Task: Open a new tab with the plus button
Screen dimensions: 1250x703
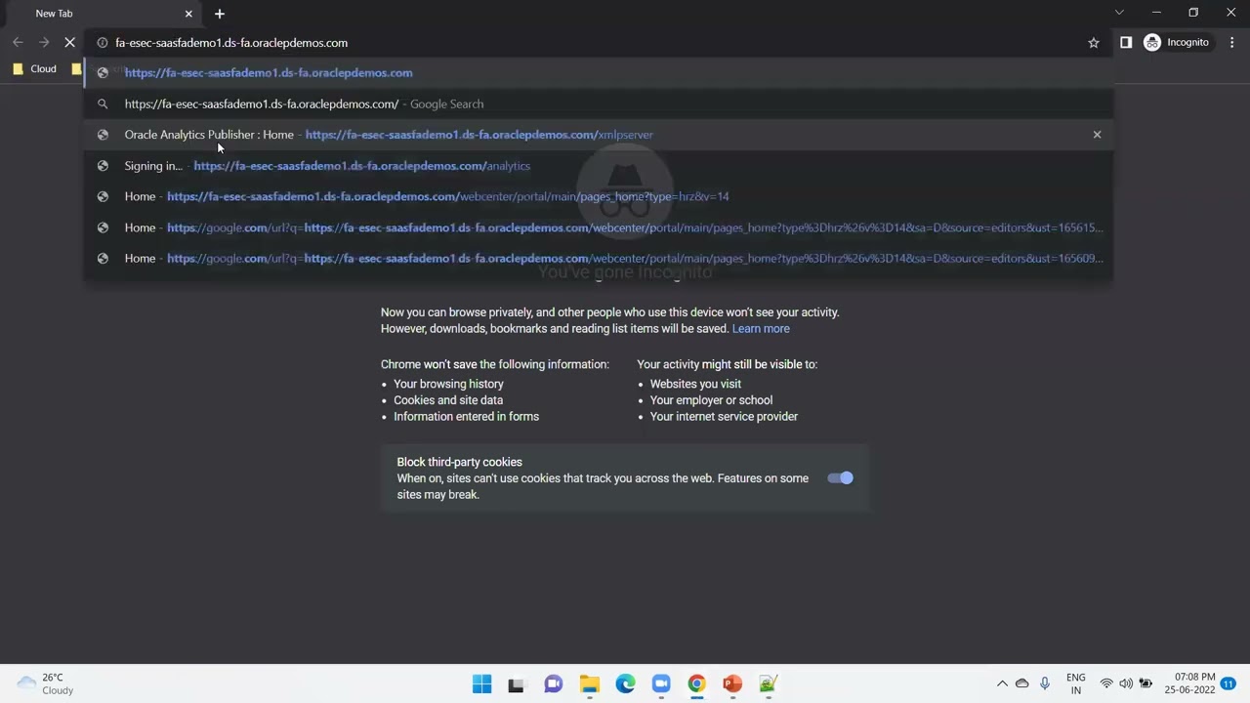Action: 220,14
